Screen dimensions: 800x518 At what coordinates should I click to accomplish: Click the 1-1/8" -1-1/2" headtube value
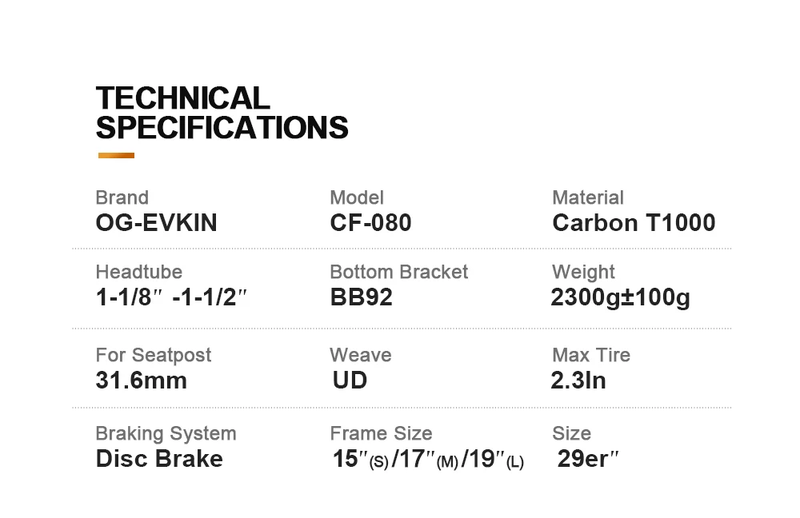click(x=171, y=298)
